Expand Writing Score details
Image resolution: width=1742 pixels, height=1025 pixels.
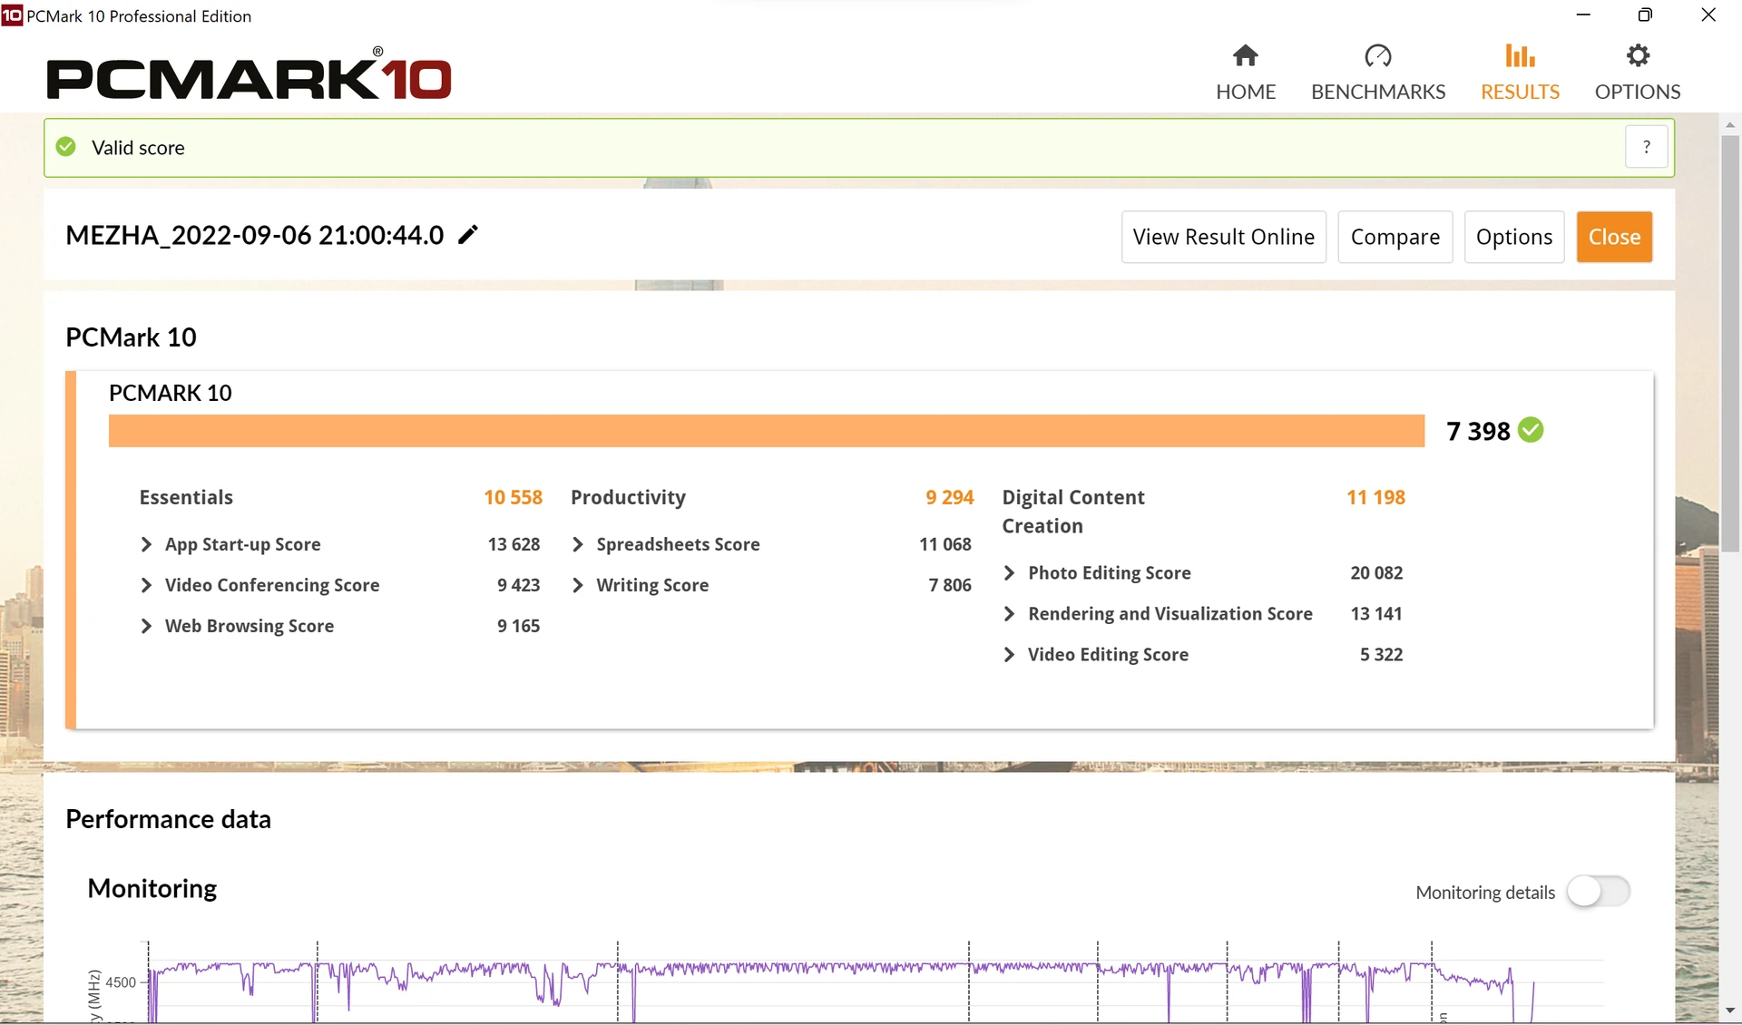pos(578,585)
